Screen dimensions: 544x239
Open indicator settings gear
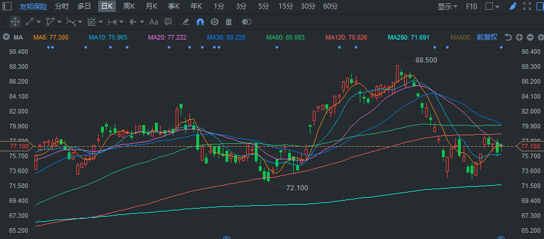(x=540, y=37)
